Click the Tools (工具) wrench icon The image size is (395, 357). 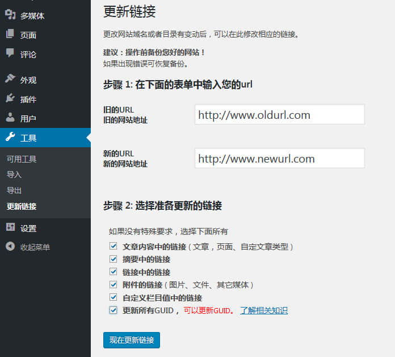10,136
